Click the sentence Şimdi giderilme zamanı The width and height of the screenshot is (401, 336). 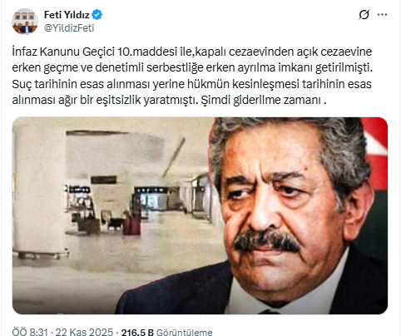(x=263, y=100)
